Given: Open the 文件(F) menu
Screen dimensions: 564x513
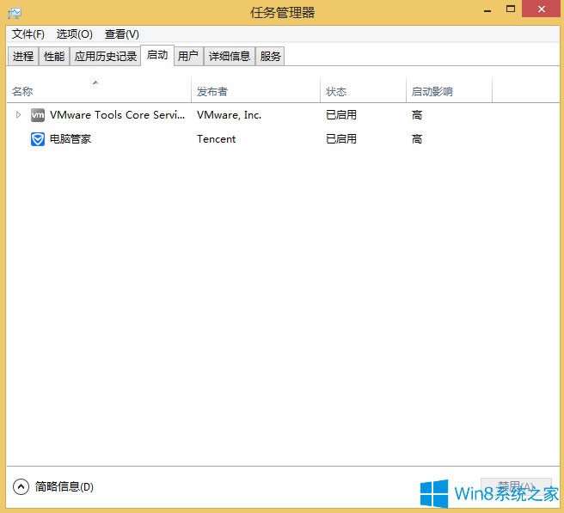Looking at the screenshot, I should point(28,34).
